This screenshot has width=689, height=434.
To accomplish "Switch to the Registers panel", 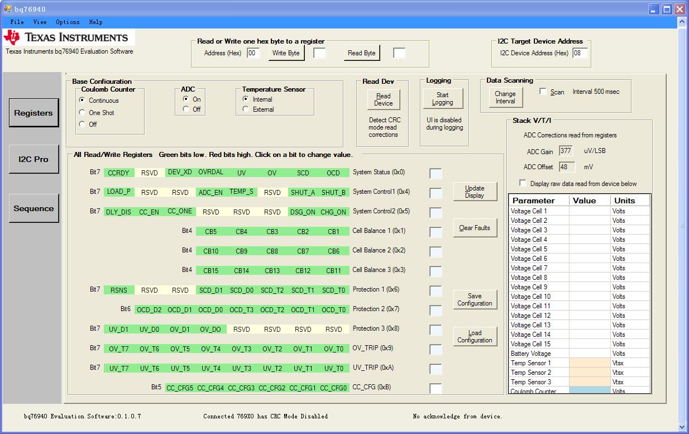I will pos(34,112).
